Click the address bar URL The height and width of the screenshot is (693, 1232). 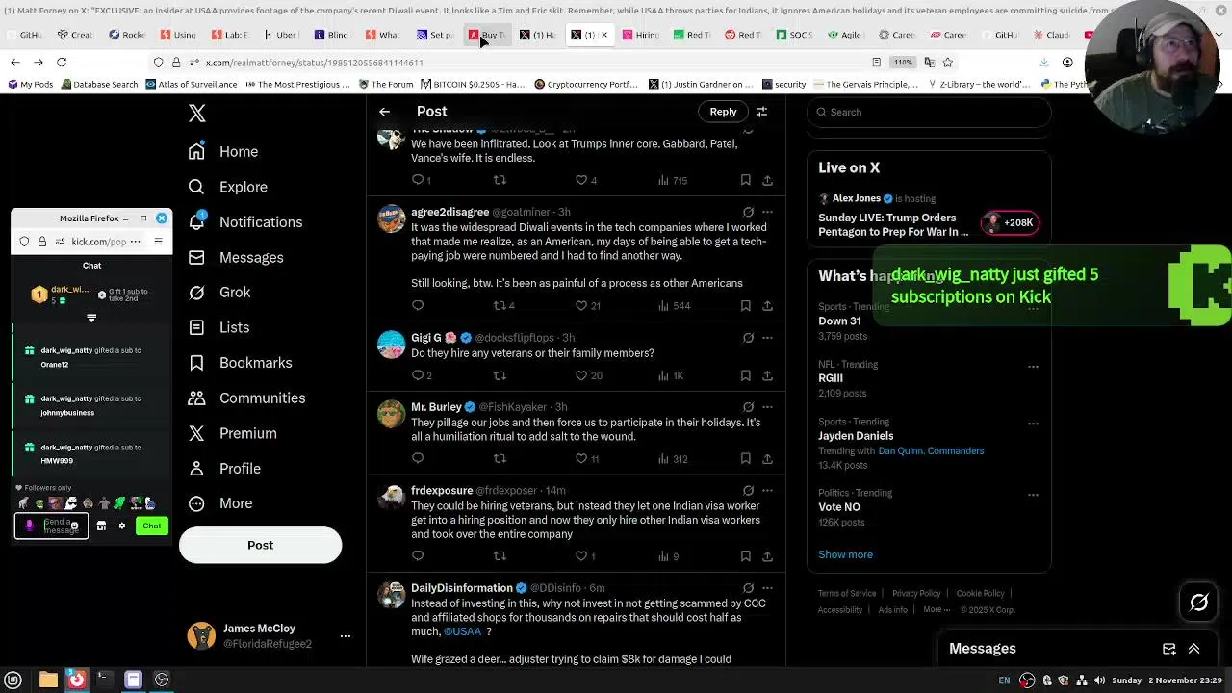coord(315,63)
